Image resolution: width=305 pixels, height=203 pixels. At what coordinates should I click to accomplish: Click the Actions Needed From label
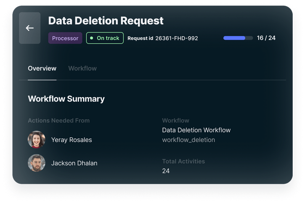(59, 121)
